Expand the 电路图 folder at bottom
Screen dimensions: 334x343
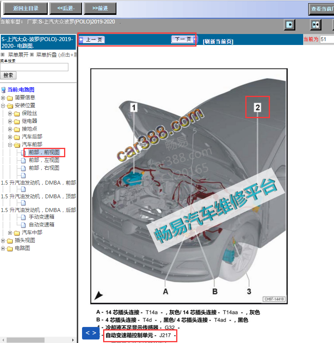pyautogui.click(x=3, y=248)
